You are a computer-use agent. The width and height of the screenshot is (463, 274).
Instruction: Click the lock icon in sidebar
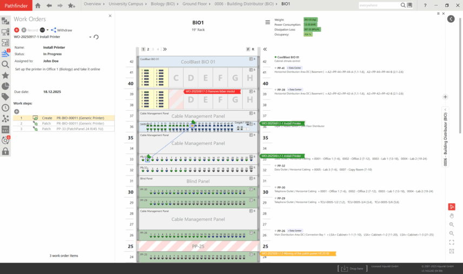pos(5,151)
